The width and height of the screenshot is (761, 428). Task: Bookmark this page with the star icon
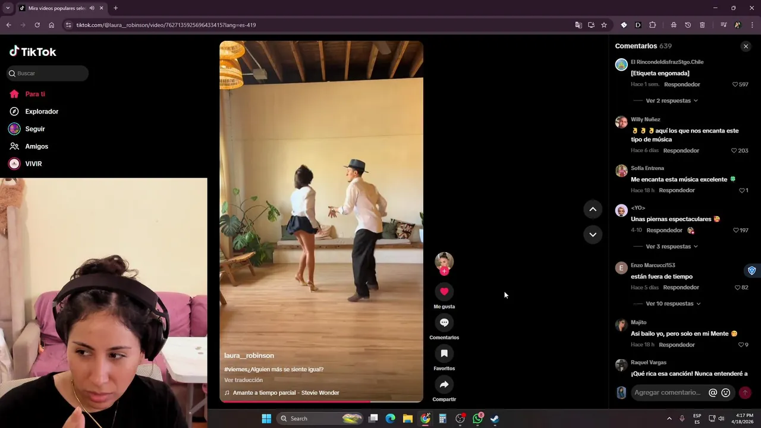tap(604, 25)
